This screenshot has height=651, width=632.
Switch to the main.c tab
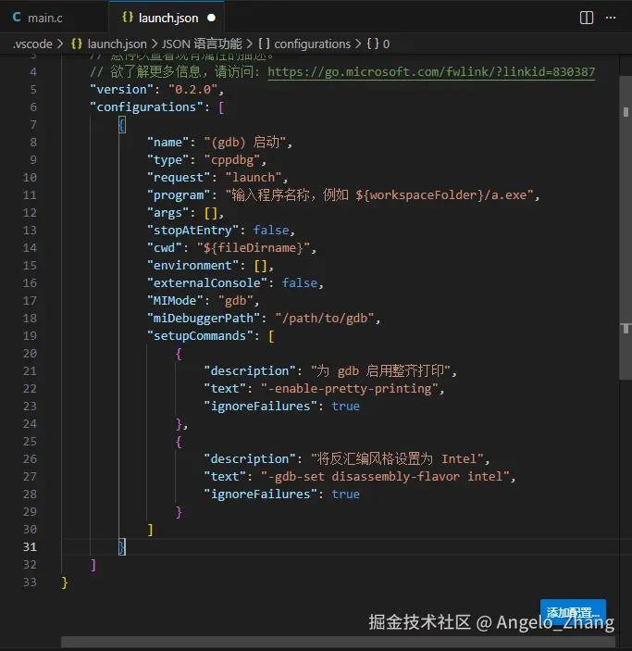pos(44,18)
